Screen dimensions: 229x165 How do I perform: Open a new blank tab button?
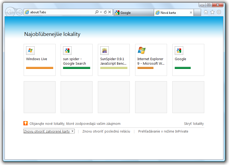click(197, 13)
